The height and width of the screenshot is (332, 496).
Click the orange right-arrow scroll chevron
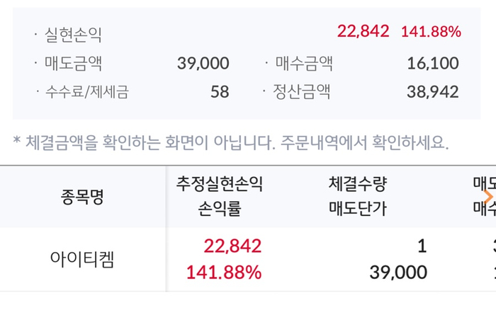(x=487, y=196)
